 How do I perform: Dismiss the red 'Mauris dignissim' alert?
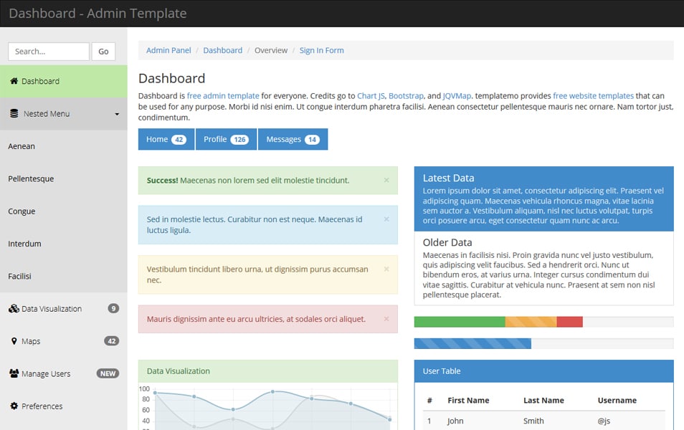(x=386, y=319)
